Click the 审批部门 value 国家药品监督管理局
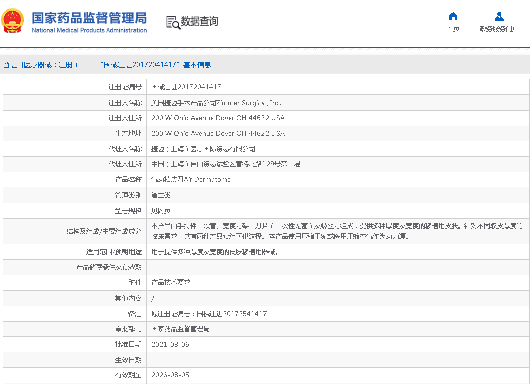The image size is (530, 384). 180,329
